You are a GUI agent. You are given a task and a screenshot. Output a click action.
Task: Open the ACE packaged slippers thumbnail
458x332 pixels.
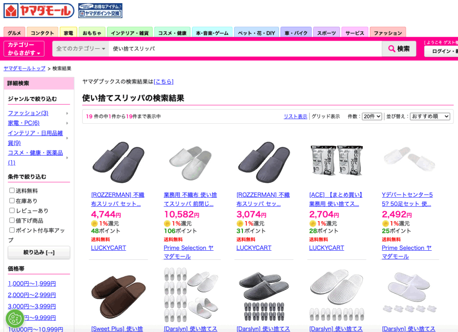[336, 160]
